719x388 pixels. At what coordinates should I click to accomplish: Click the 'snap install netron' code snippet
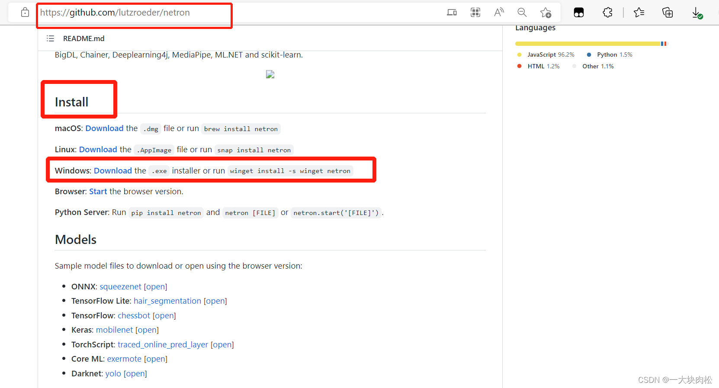tap(254, 150)
